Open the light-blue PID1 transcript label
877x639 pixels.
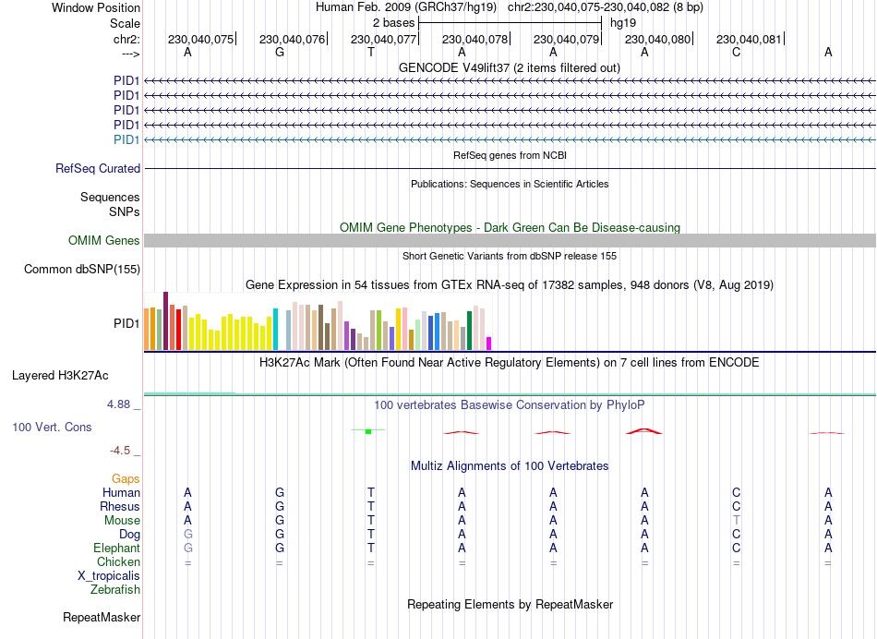pyautogui.click(x=126, y=139)
